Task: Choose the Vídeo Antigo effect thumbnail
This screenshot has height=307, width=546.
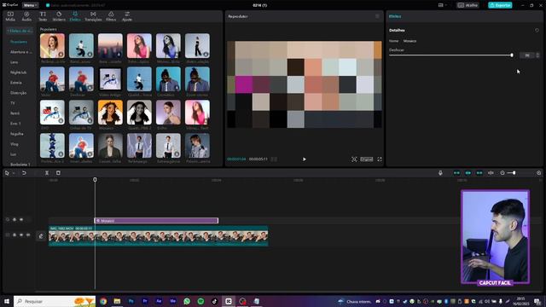Action: tap(110, 79)
